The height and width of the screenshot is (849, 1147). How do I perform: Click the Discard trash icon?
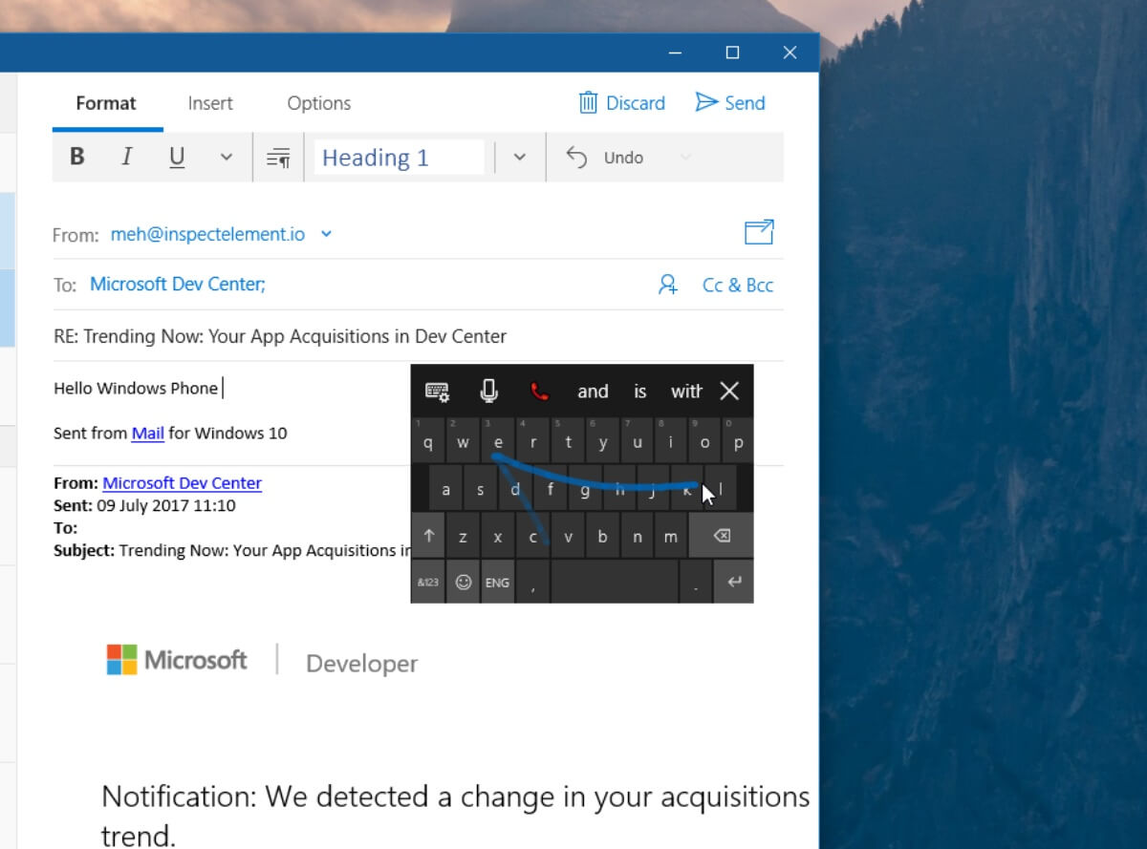(x=588, y=102)
